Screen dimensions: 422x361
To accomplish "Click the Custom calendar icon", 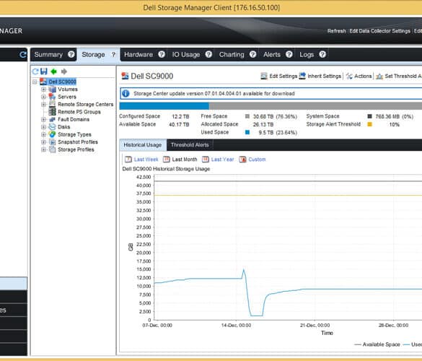I will [x=242, y=160].
